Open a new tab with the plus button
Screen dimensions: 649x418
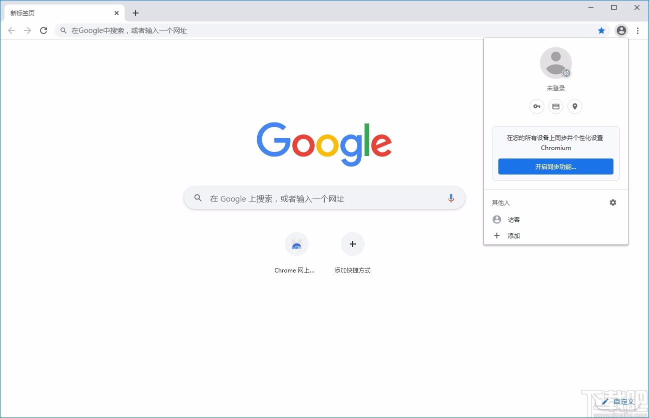point(135,12)
